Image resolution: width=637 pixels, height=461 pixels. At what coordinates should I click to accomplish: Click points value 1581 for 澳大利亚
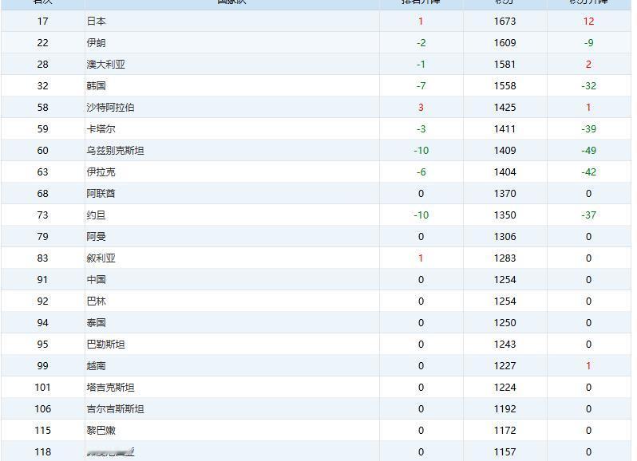tap(505, 64)
